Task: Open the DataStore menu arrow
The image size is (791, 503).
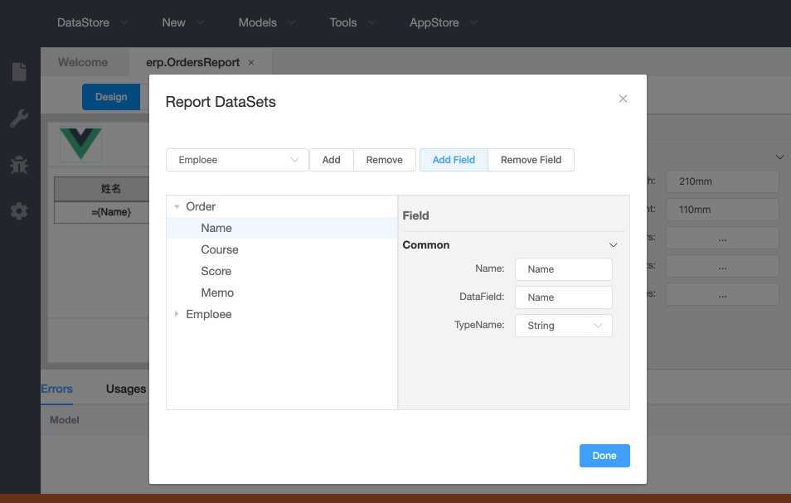Action: pyautogui.click(x=124, y=22)
